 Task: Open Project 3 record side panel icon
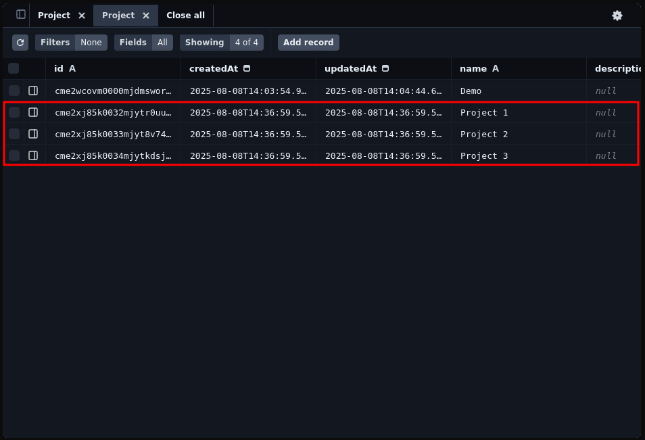coord(33,155)
